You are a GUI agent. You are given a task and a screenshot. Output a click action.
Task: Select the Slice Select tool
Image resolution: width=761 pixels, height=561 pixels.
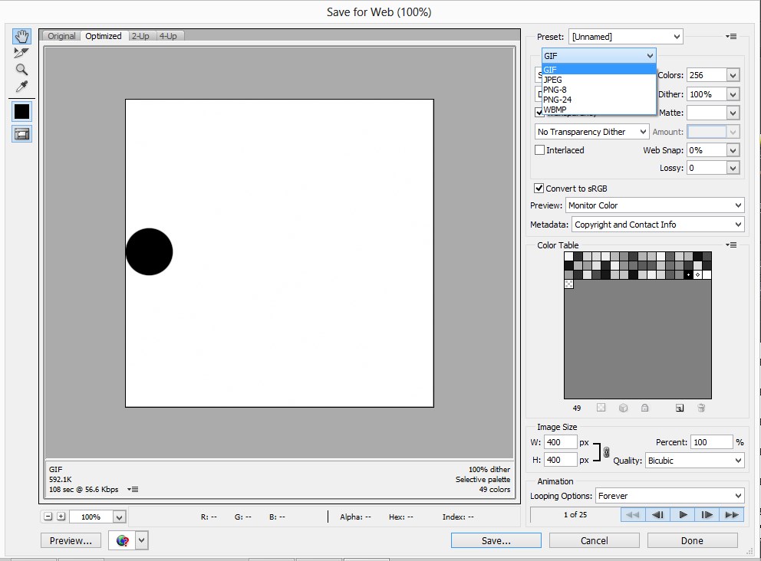pyautogui.click(x=21, y=53)
